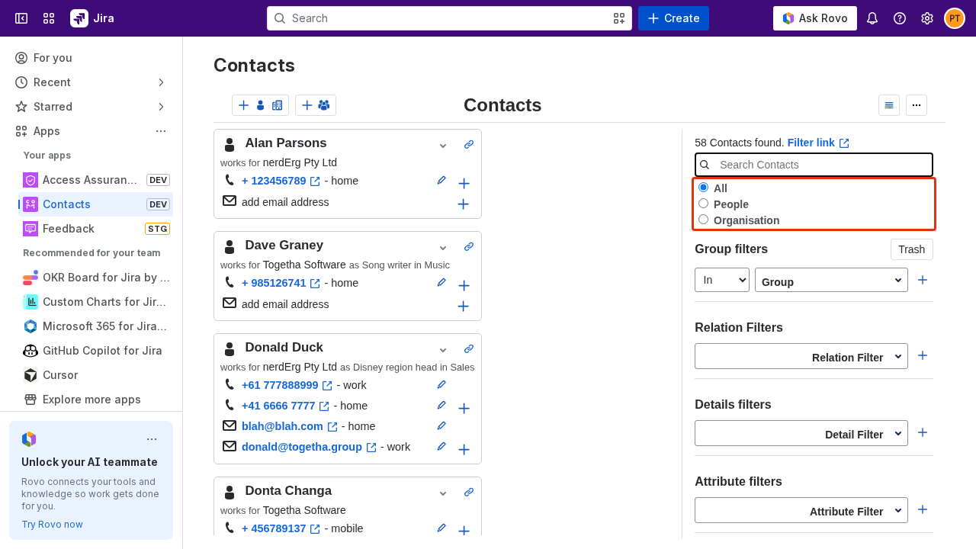Image resolution: width=976 pixels, height=549 pixels.
Task: Expand Donta Changa contact details
Action: 443,493
